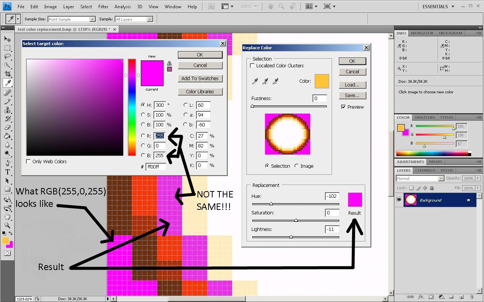Switch to the Swatches tab

pyautogui.click(x=424, y=117)
